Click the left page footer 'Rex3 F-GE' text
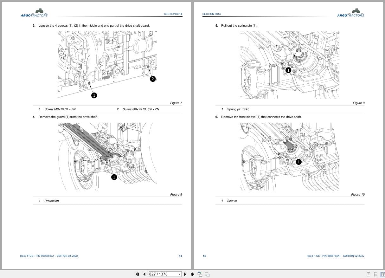The width and height of the screenshot is (385, 278). tap(49, 256)
